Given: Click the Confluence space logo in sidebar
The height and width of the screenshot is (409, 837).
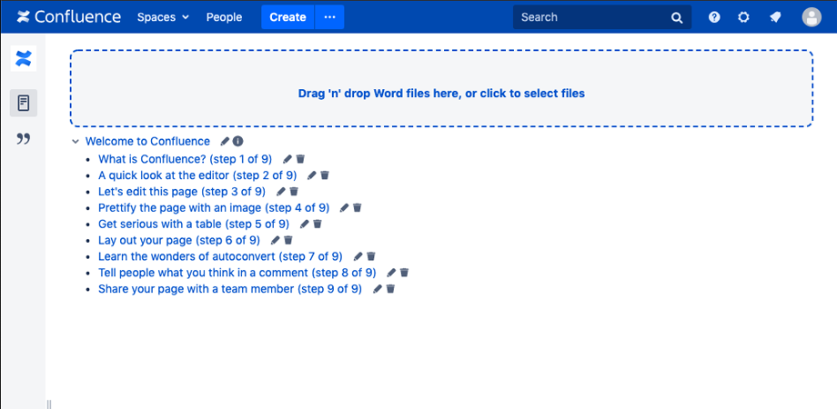Looking at the screenshot, I should [24, 58].
